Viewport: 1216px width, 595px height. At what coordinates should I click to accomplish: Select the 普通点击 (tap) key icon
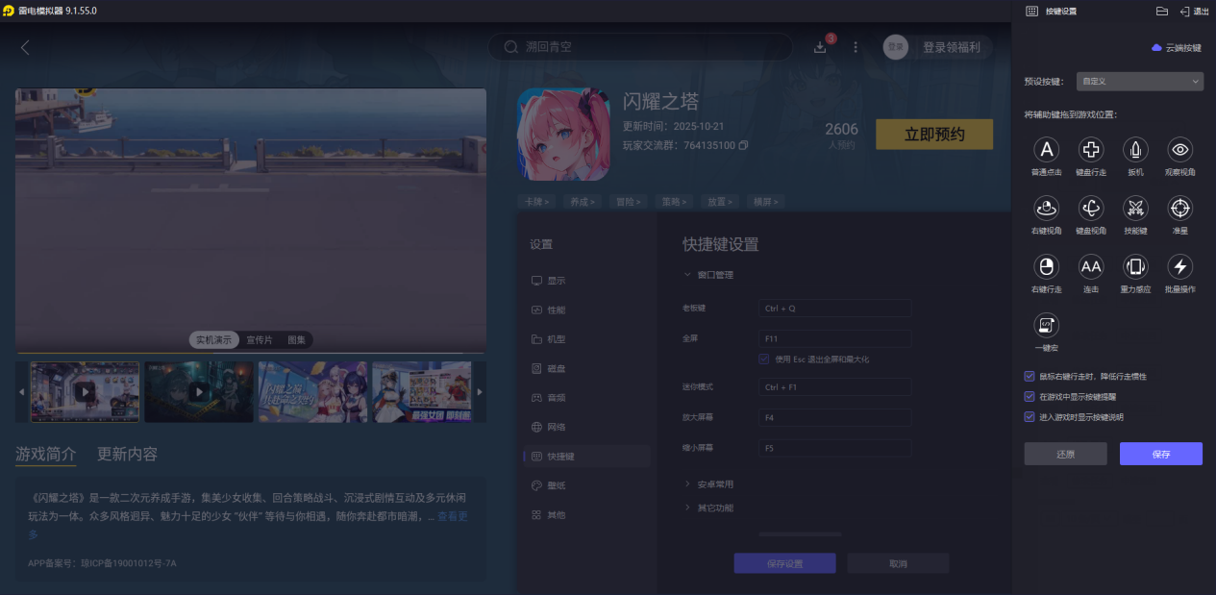(1046, 149)
